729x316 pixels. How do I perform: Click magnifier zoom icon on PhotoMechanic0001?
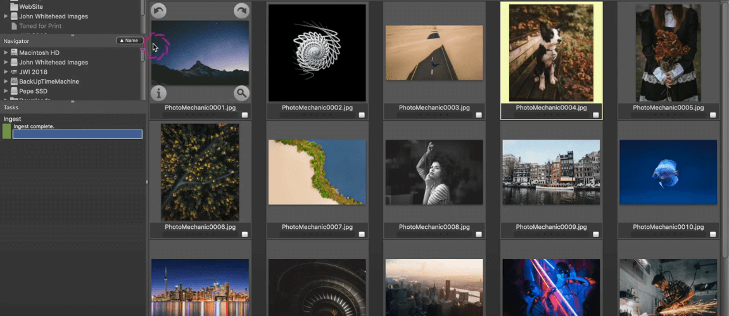pos(241,94)
